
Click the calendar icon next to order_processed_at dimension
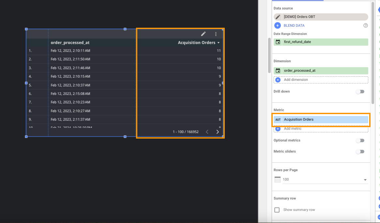[x=278, y=71]
